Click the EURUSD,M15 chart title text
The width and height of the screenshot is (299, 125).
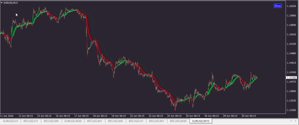pos(11,3)
